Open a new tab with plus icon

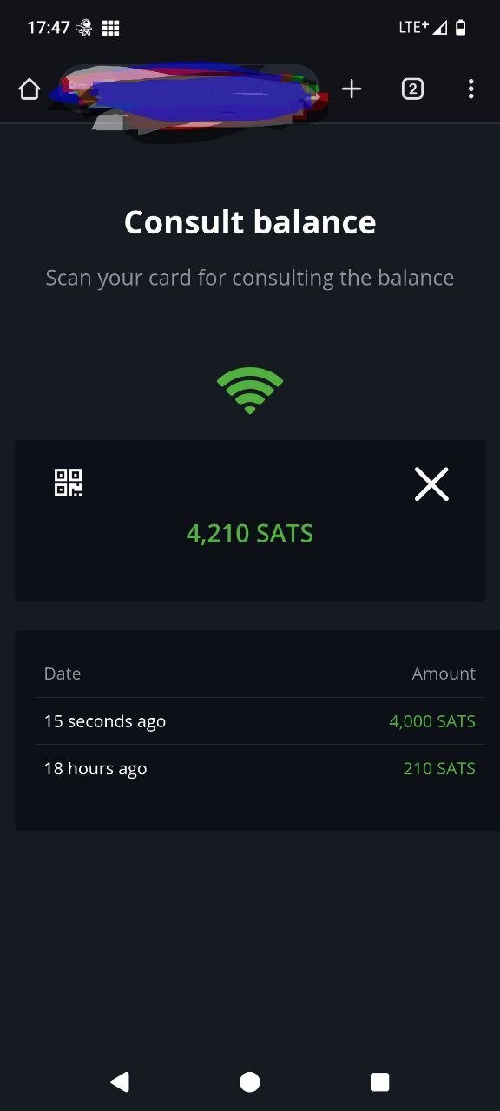coord(352,89)
